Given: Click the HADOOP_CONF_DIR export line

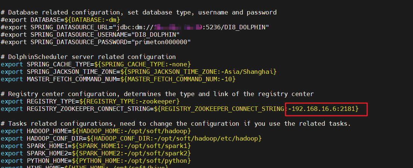Looking at the screenshot, I should pos(131,138).
